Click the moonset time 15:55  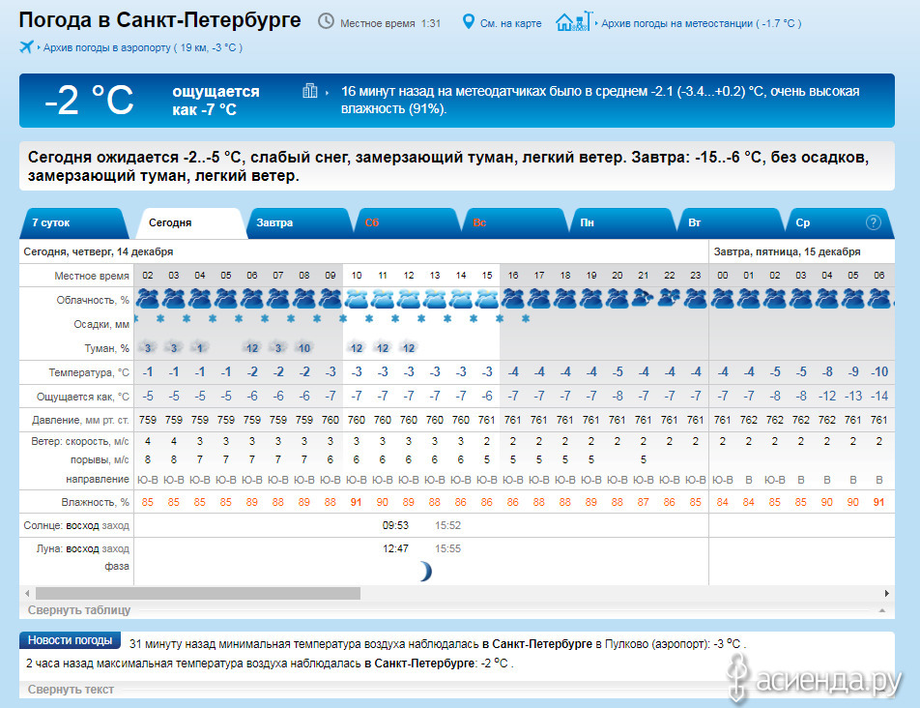(x=447, y=549)
